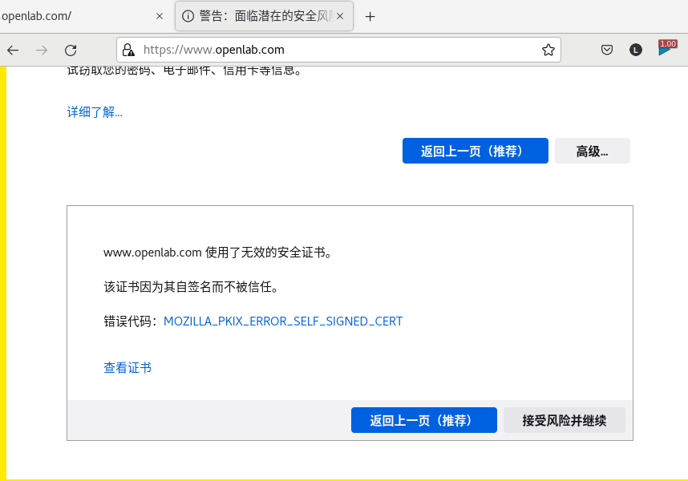Open MOZILLA_PKIX_ERROR_SELF_SIGNED_CERT error code link
688x481 pixels.
click(283, 321)
